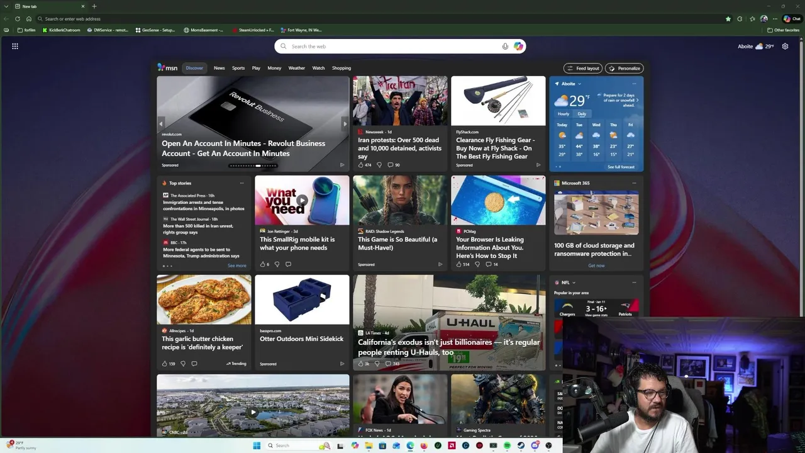The width and height of the screenshot is (805, 453).
Task: Click the Aboite 29° weather in header
Action: [755, 46]
